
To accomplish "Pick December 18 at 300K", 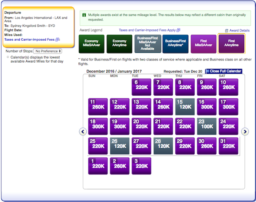I will 98,126.
